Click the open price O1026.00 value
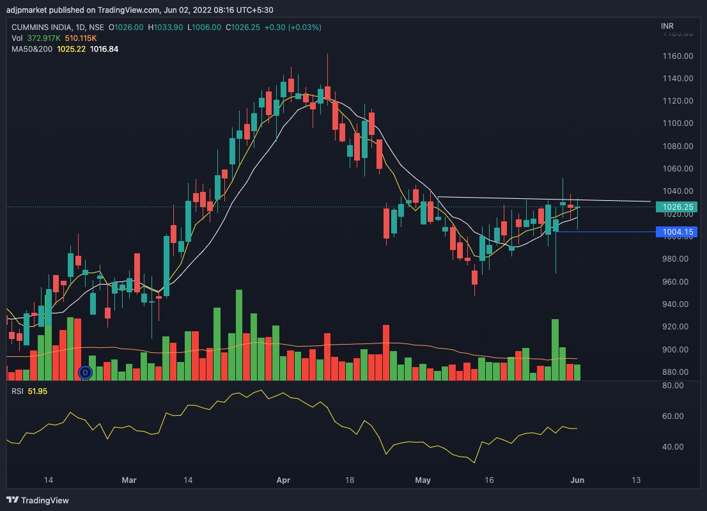Screen dimensions: 707x511 (x=126, y=27)
